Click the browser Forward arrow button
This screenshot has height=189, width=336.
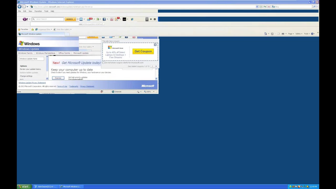pyautogui.click(x=24, y=7)
